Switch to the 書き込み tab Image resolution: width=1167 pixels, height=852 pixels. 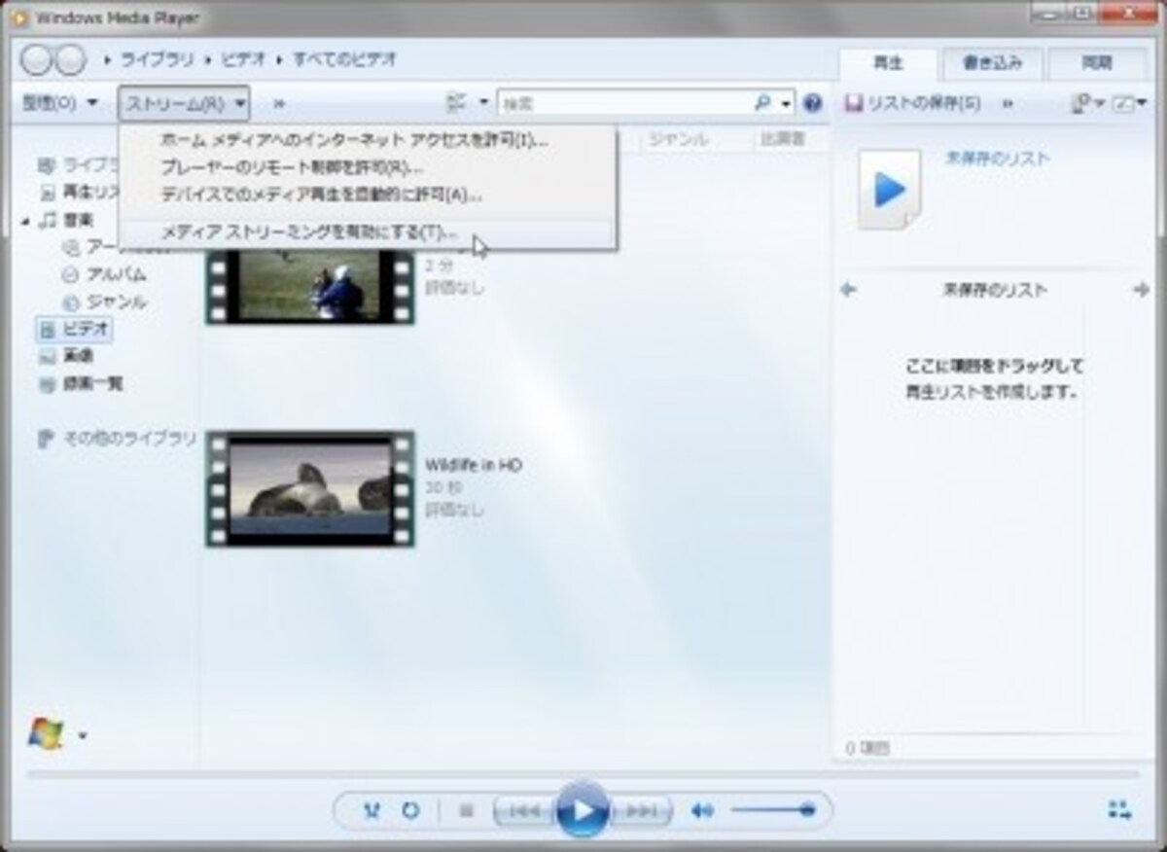point(992,63)
